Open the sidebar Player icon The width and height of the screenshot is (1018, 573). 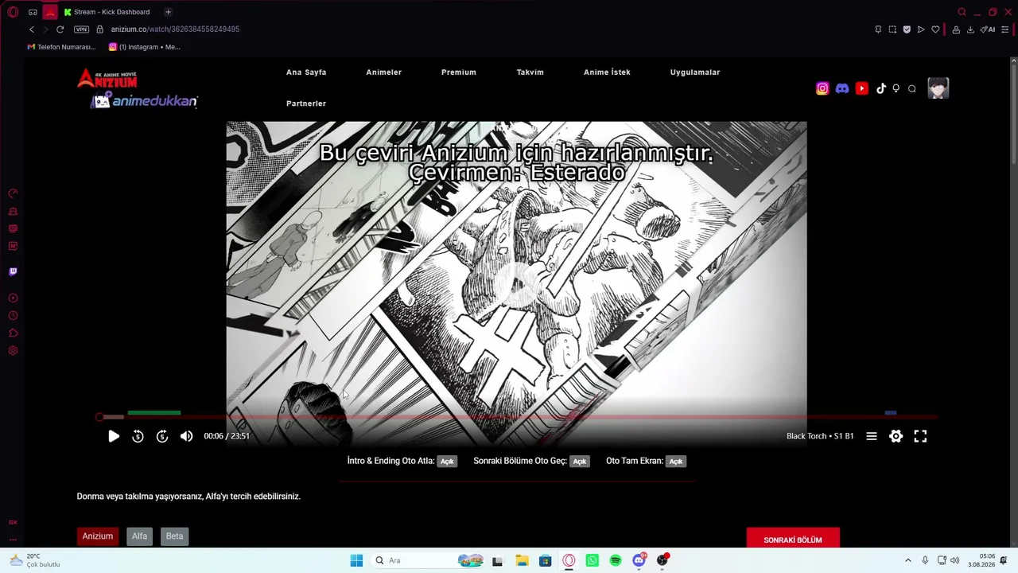(13, 298)
